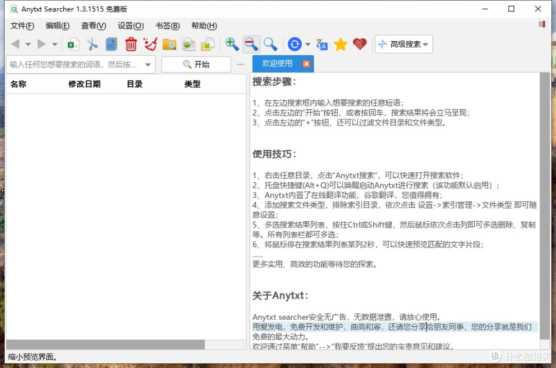556x368 pixels.
Task: Click the blue refresh circular icon
Action: tap(294, 44)
